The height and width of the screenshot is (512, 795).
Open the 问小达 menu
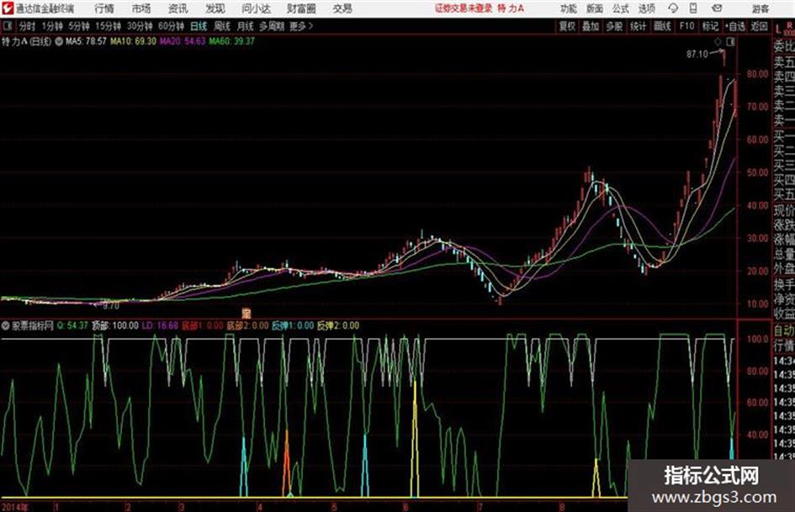point(256,8)
